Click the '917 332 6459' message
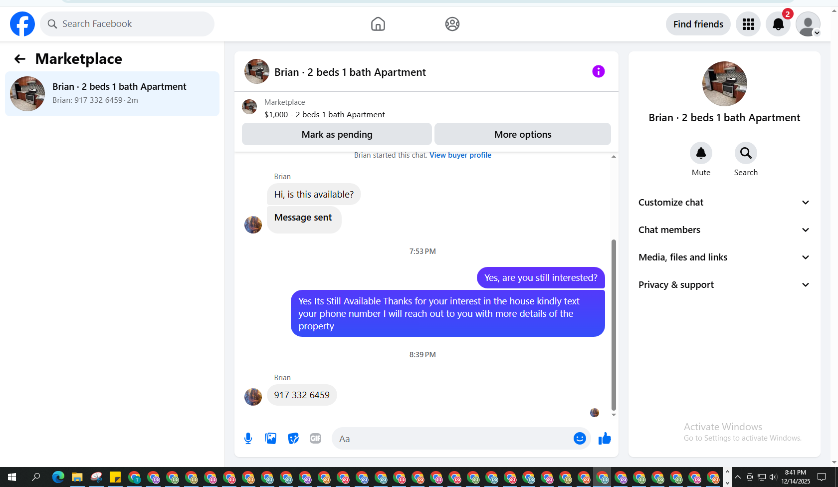838x487 pixels. (x=302, y=395)
